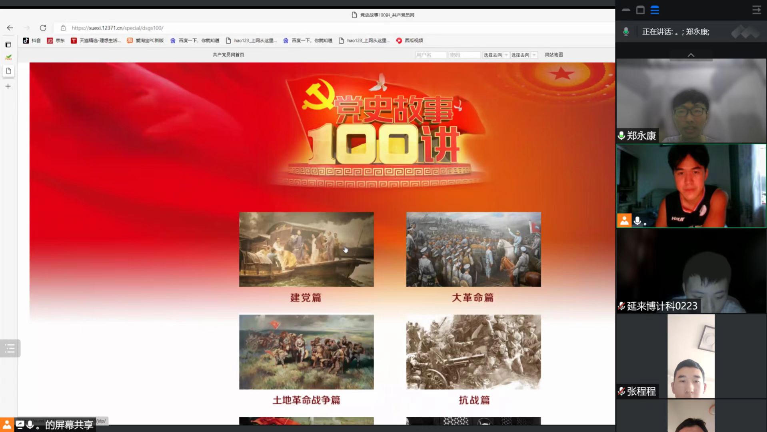Select the page document sidebar icon

[8, 71]
